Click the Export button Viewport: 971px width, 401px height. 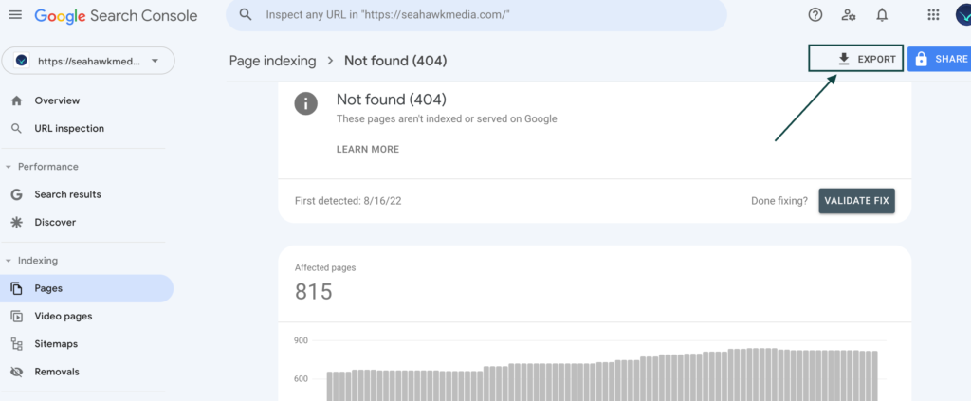click(x=855, y=59)
